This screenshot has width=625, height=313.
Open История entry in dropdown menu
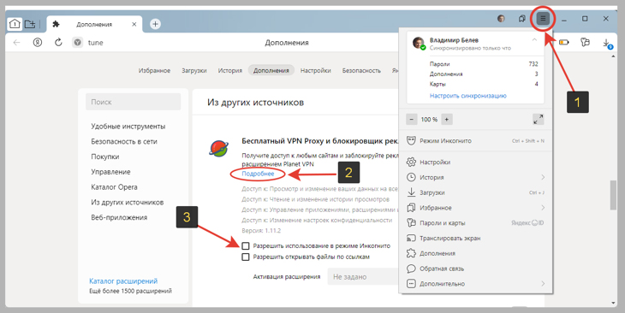pos(475,177)
